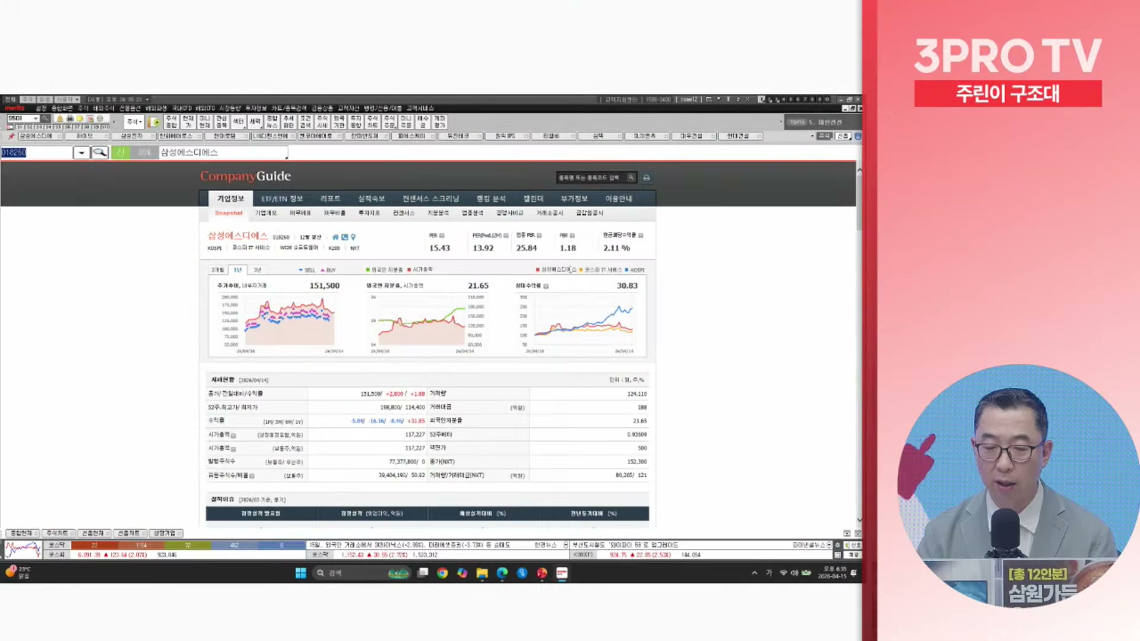Switch the chart period to 3년

tap(258, 270)
